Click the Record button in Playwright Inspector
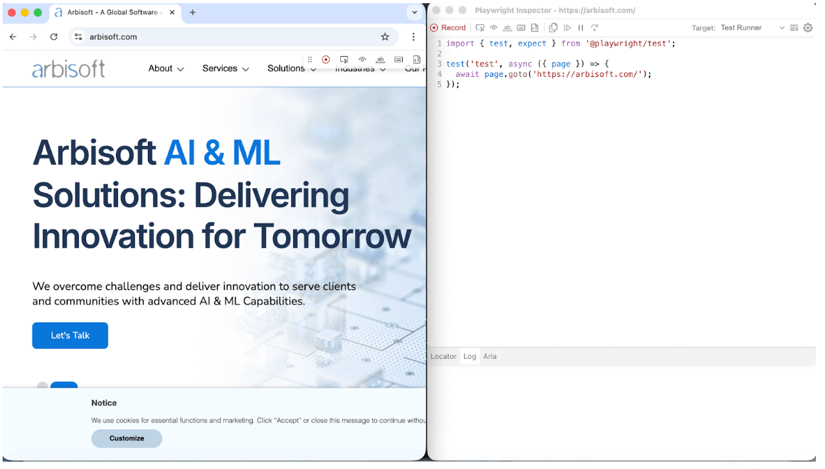 448,28
